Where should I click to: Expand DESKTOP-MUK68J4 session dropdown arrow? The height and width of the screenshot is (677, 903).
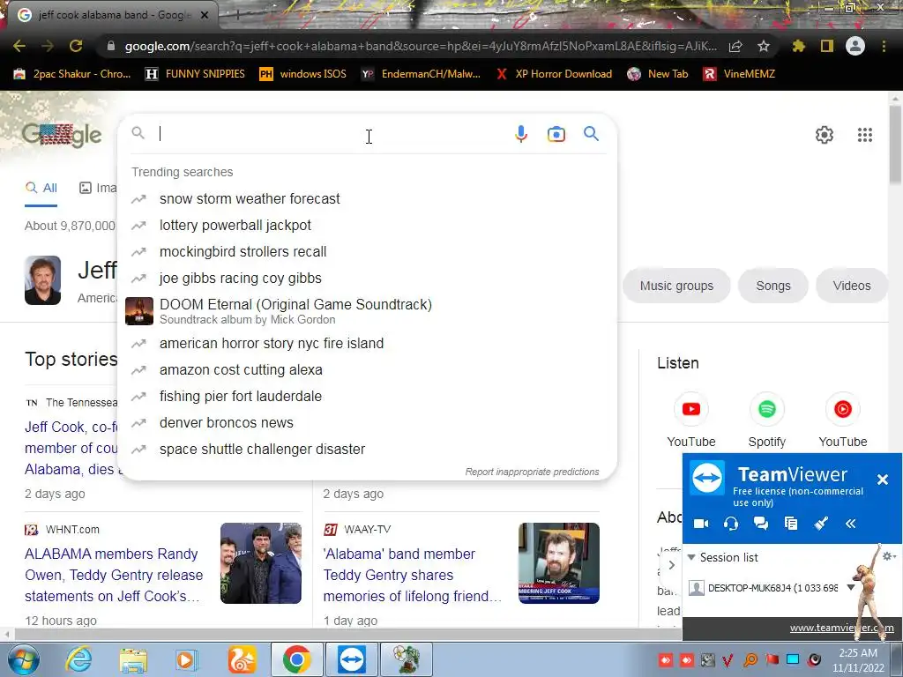[x=851, y=588]
